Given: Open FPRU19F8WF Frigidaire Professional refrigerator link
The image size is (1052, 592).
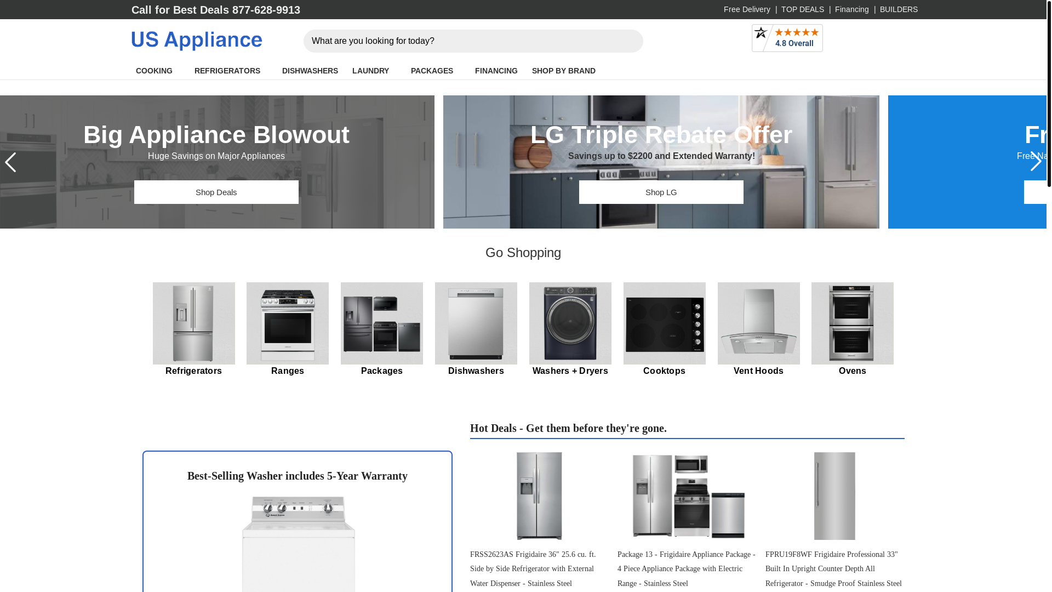Looking at the screenshot, I should click(x=833, y=569).
